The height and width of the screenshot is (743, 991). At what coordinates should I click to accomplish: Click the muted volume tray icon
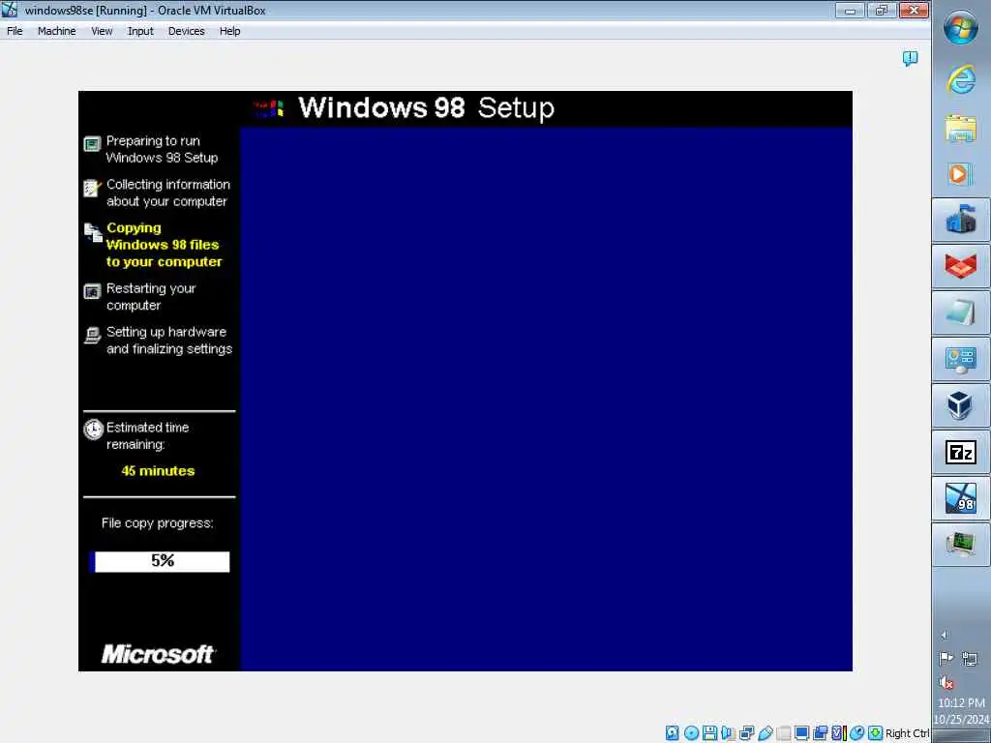[946, 682]
